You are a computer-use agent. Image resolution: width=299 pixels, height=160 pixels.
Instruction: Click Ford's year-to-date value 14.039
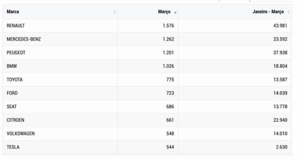280,93
